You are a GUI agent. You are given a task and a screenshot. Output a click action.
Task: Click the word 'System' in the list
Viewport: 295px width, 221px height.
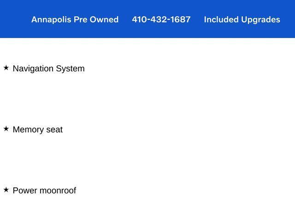coord(70,69)
